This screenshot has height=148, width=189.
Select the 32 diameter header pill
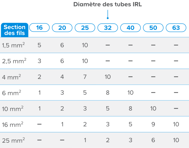[x=107, y=28]
